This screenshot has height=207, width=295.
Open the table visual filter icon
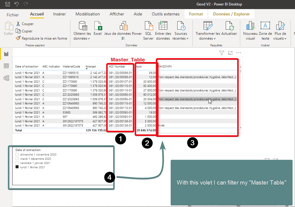click(x=222, y=53)
